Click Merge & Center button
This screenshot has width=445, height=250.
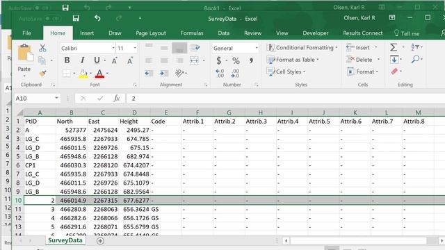(x=194, y=60)
